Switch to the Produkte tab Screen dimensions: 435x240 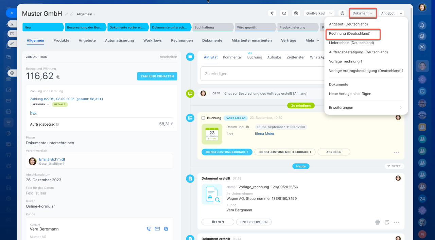tap(61, 40)
